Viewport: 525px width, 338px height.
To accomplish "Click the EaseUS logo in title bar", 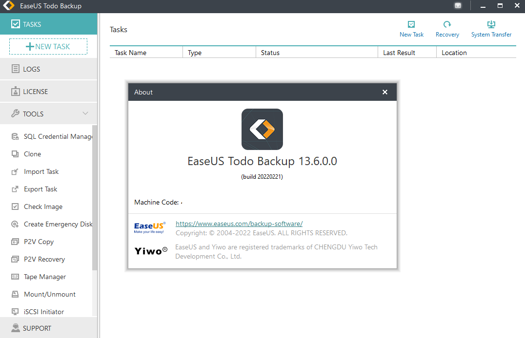I will pos(9,5).
